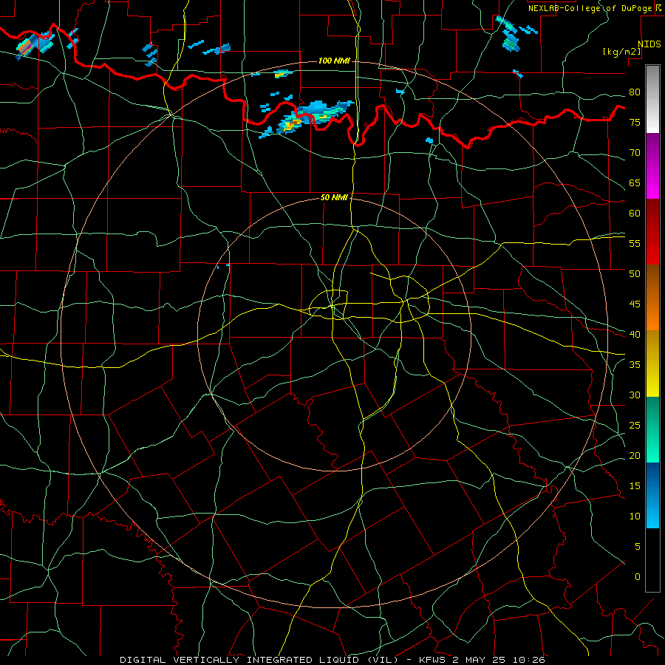Click the NEXLAB-College of DuPage title text
The height and width of the screenshot is (665, 665).
pyautogui.click(x=590, y=8)
